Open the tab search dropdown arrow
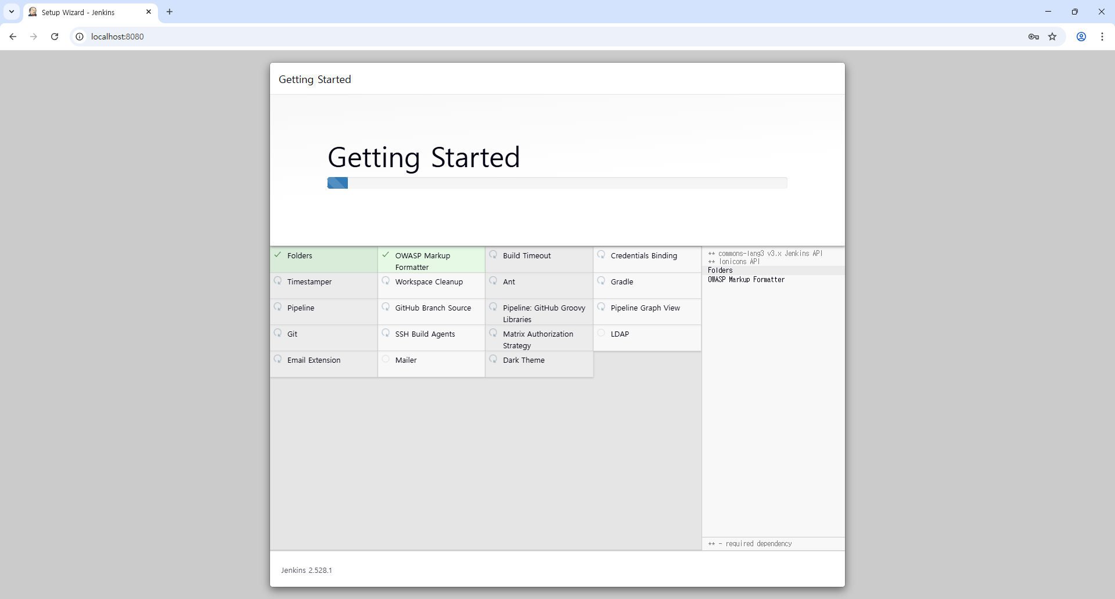 coord(12,12)
